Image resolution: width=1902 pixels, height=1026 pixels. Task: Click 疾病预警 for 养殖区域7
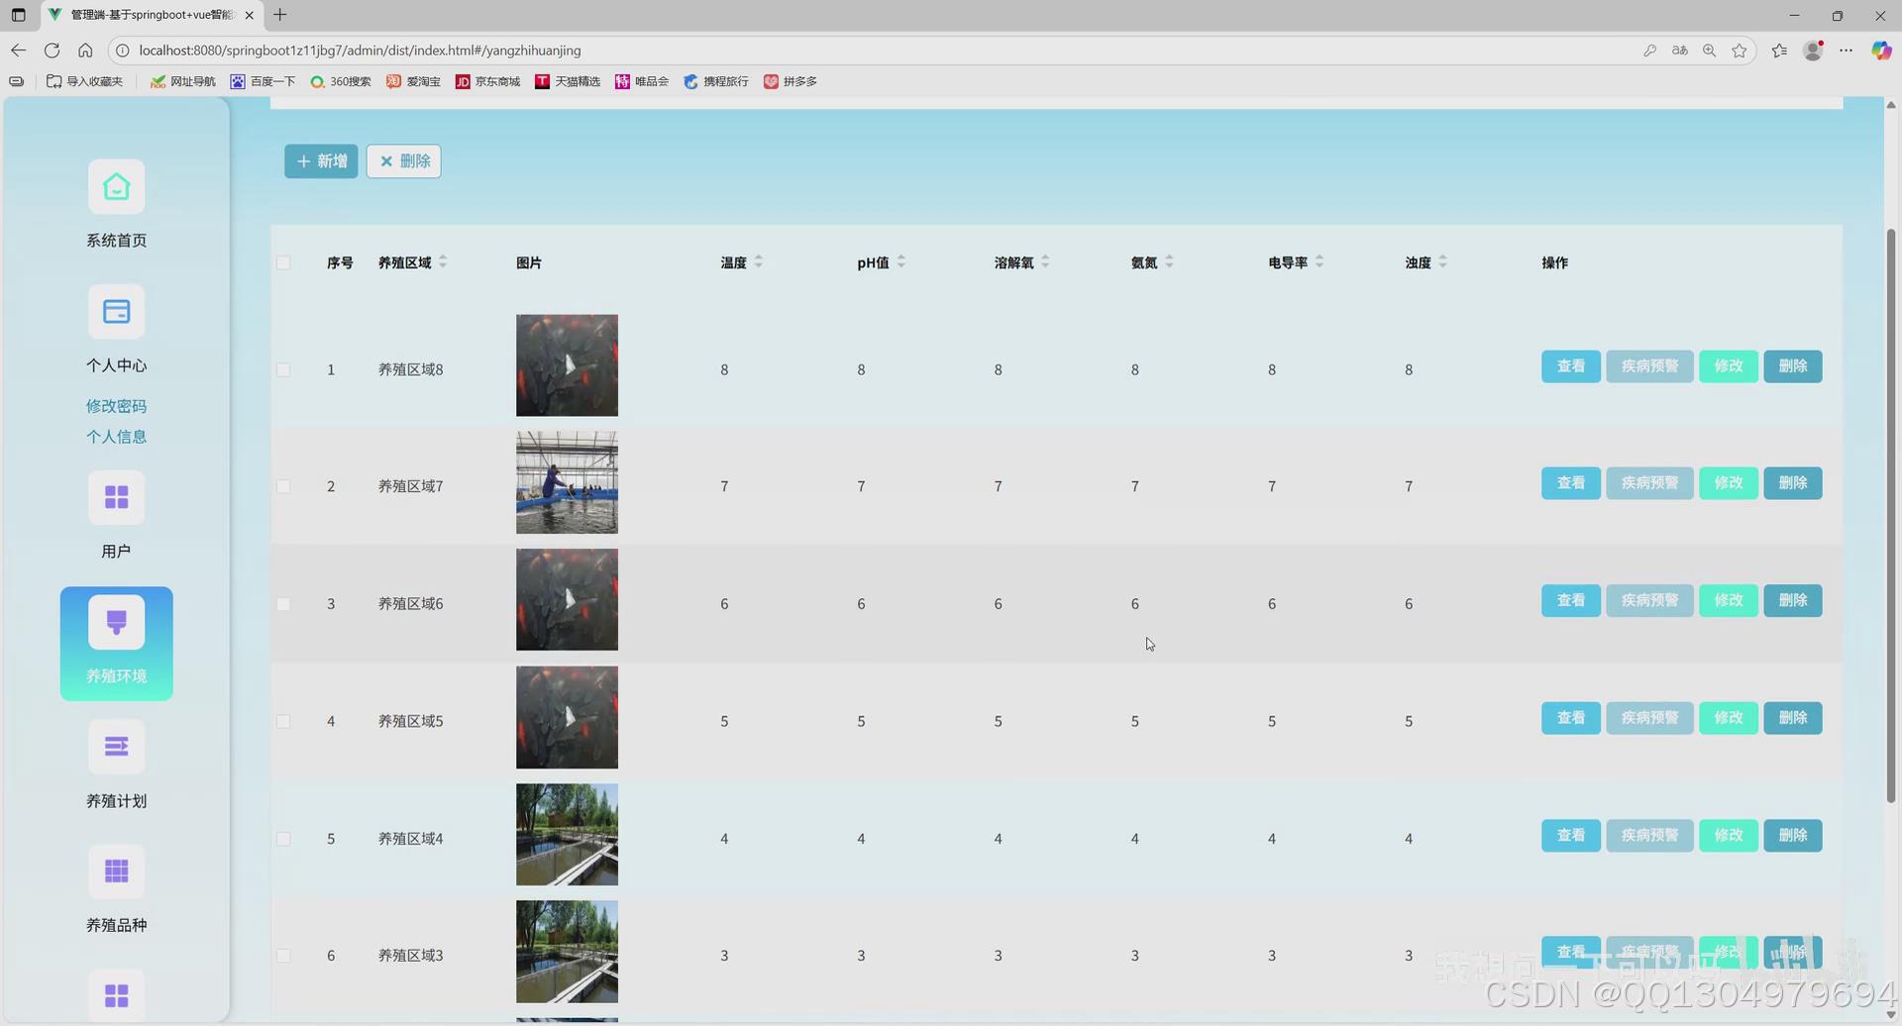coord(1649,483)
